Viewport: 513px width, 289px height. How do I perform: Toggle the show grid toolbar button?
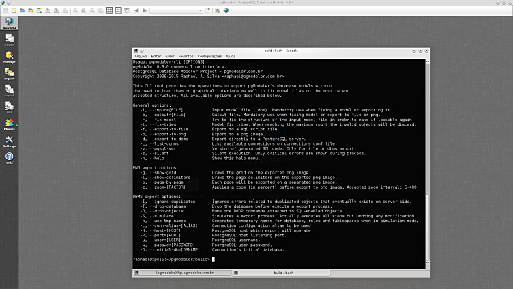(108, 11)
